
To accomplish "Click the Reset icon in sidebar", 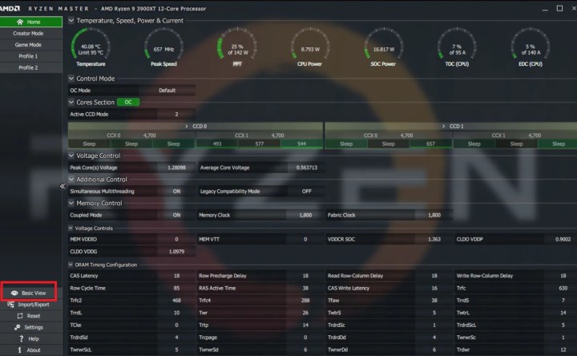I will (20, 316).
